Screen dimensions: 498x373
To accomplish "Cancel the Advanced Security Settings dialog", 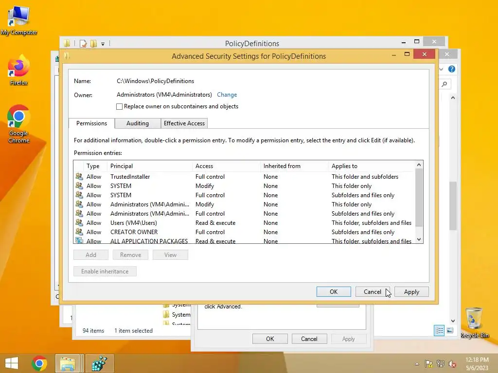I will pos(373,291).
